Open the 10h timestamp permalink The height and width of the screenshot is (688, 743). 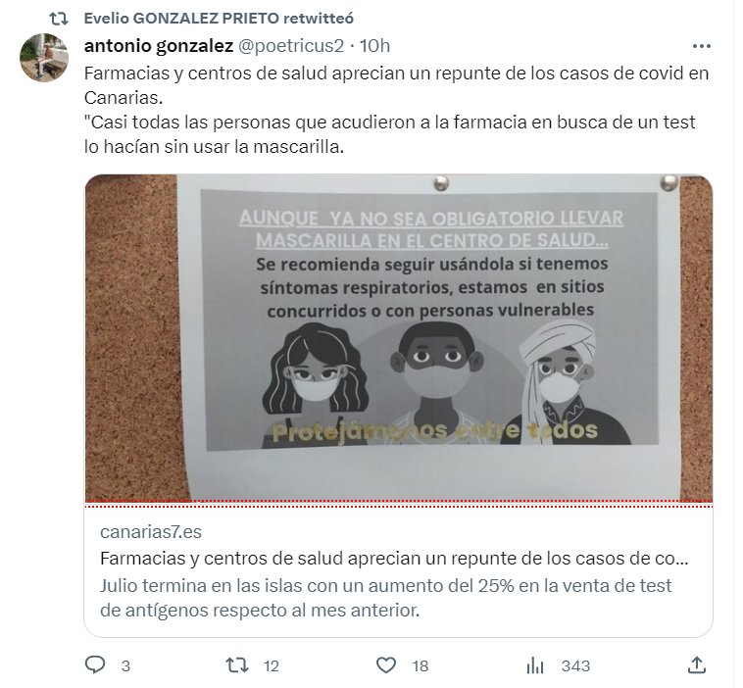point(374,46)
